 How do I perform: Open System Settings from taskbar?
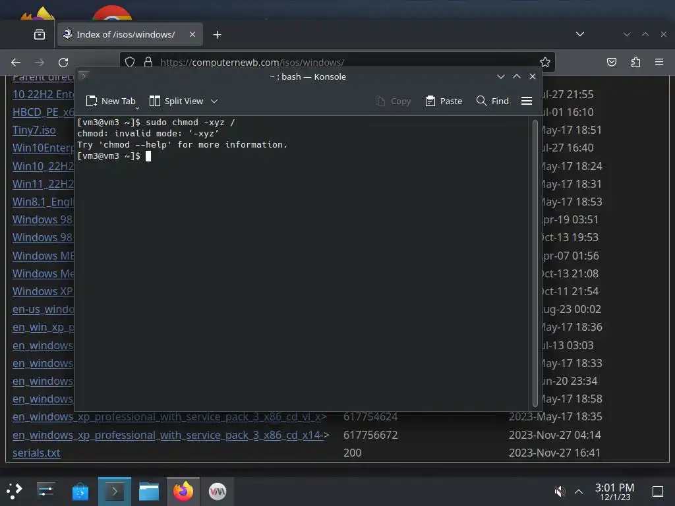pyautogui.click(x=45, y=491)
